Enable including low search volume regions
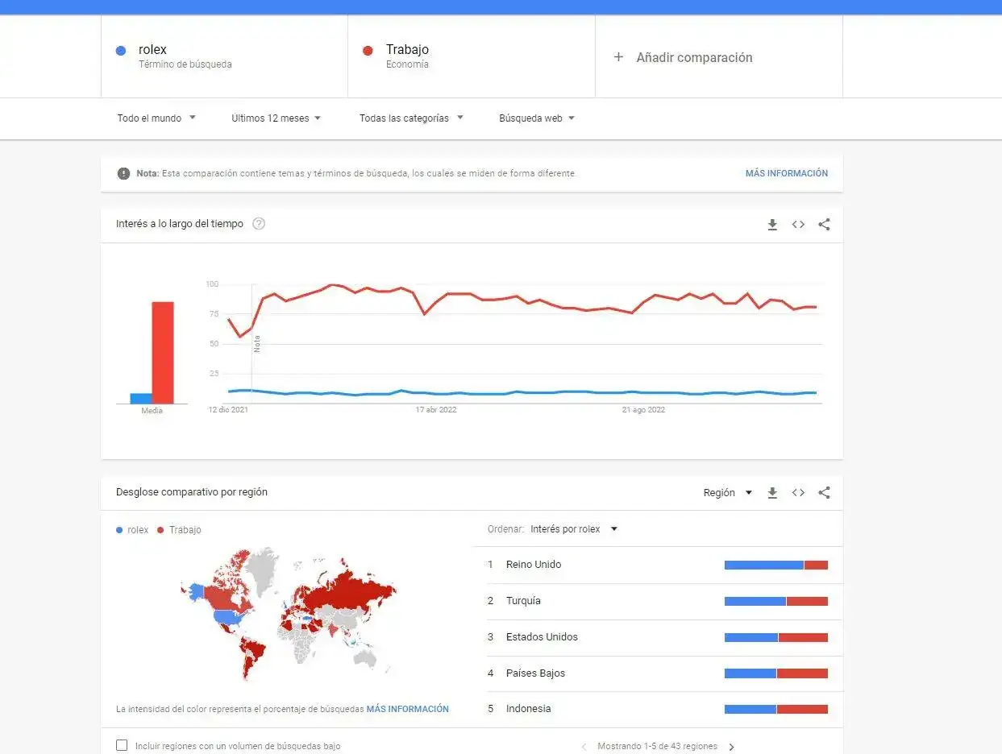The width and height of the screenshot is (1002, 754). pyautogui.click(x=122, y=745)
